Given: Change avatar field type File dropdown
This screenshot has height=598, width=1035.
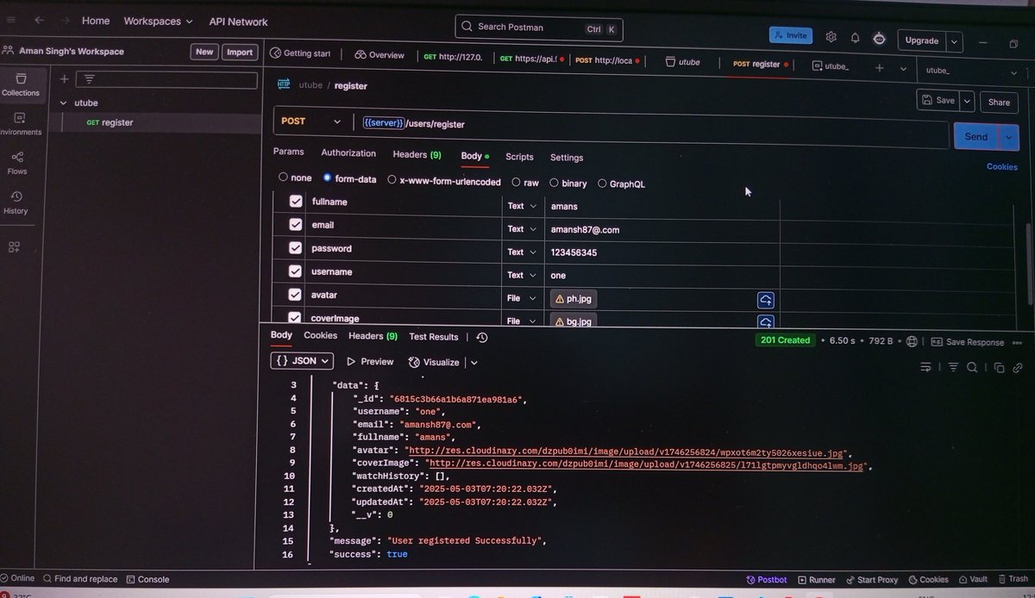Looking at the screenshot, I should [523, 298].
